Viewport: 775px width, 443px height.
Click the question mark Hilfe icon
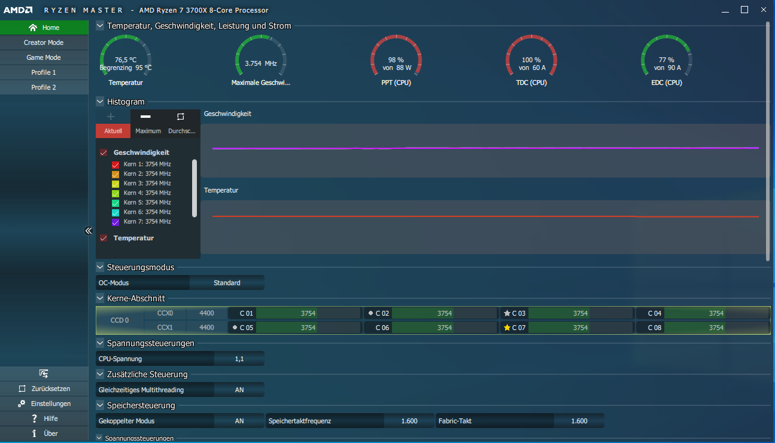35,418
